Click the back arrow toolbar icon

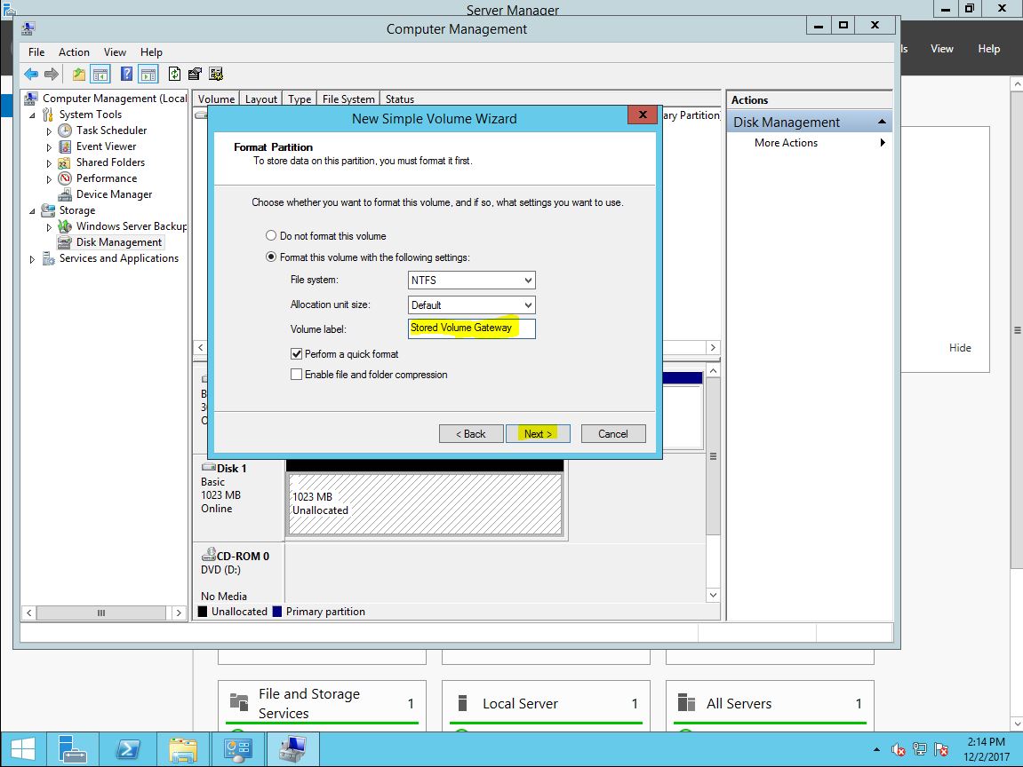(x=31, y=75)
